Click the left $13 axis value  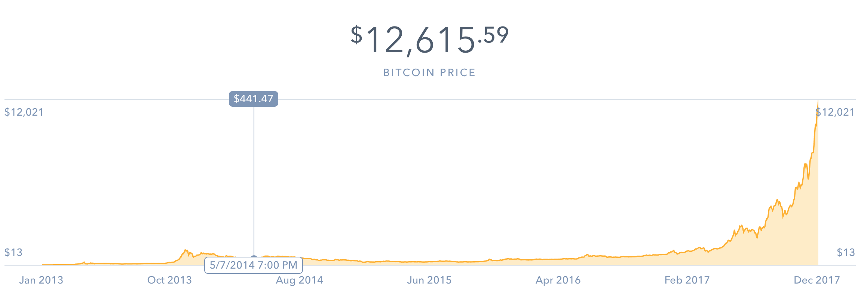click(13, 253)
